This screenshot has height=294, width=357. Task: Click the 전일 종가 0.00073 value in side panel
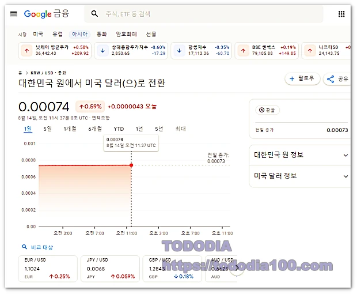(x=337, y=130)
